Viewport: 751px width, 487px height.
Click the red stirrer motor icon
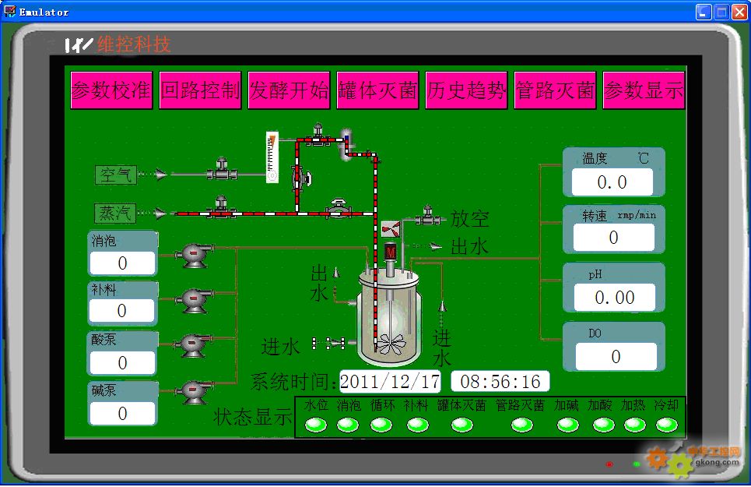391,252
